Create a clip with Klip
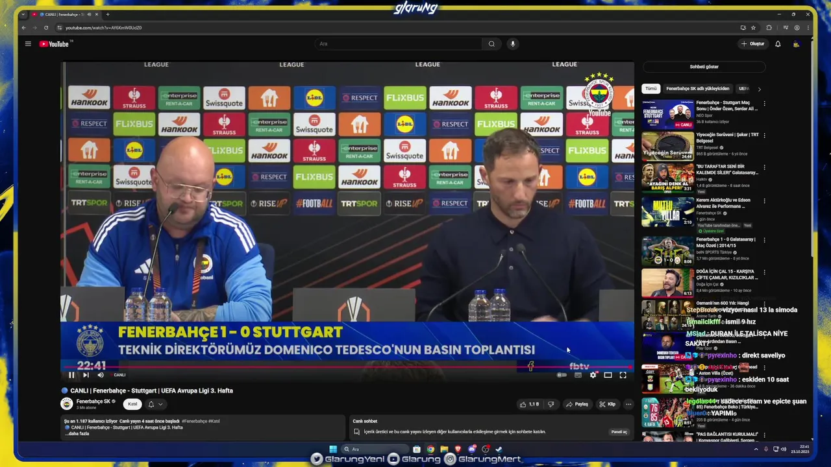 point(608,404)
